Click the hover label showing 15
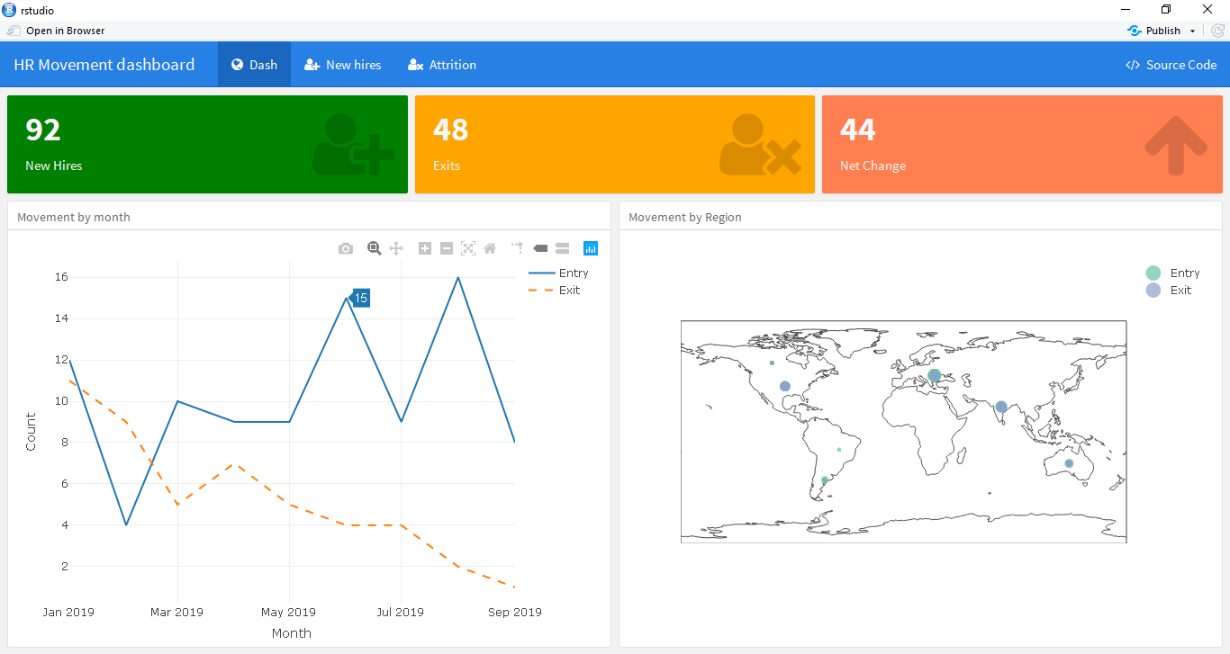1230x654 pixels. [360, 298]
